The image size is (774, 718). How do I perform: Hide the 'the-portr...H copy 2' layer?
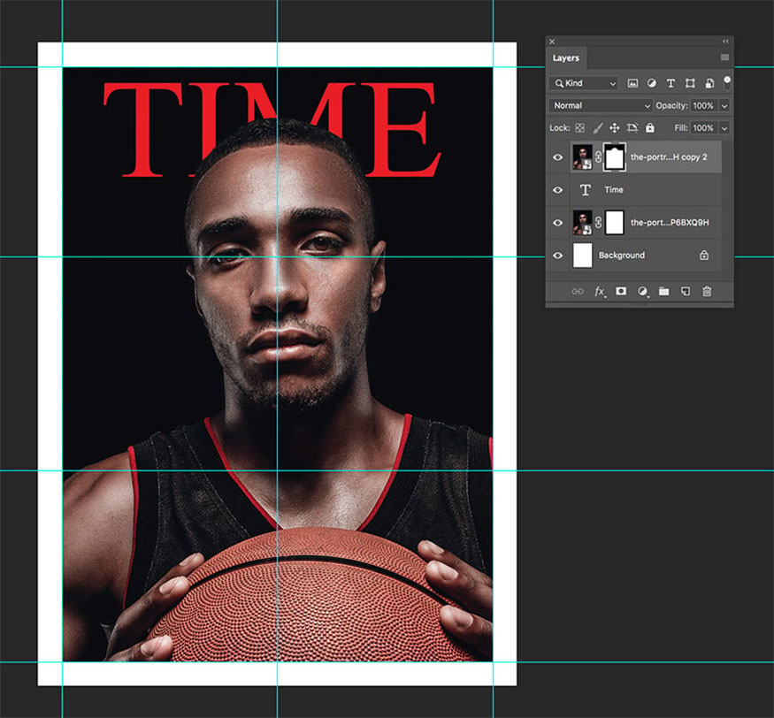[558, 157]
